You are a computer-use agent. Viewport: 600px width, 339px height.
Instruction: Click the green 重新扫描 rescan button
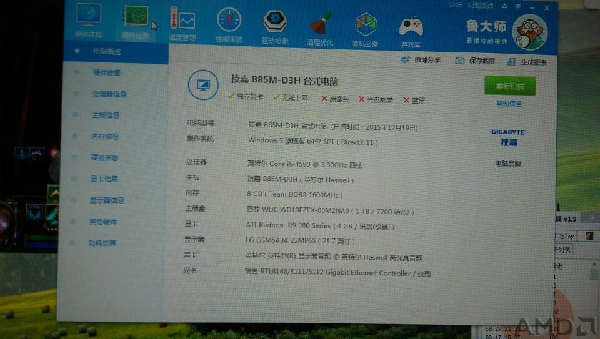click(510, 86)
